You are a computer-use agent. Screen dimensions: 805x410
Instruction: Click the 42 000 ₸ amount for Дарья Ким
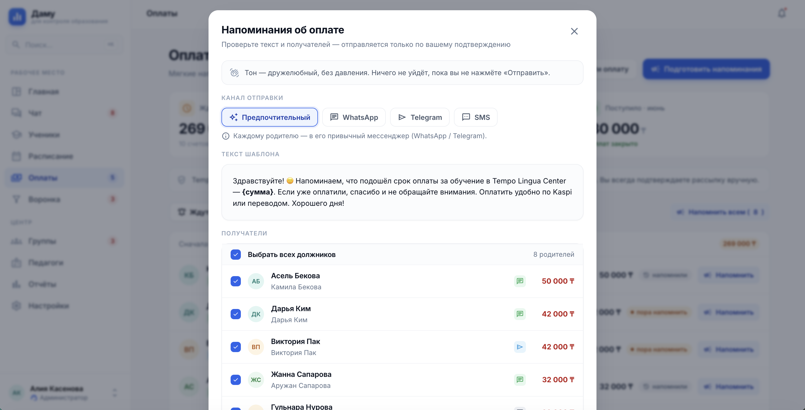tap(558, 314)
